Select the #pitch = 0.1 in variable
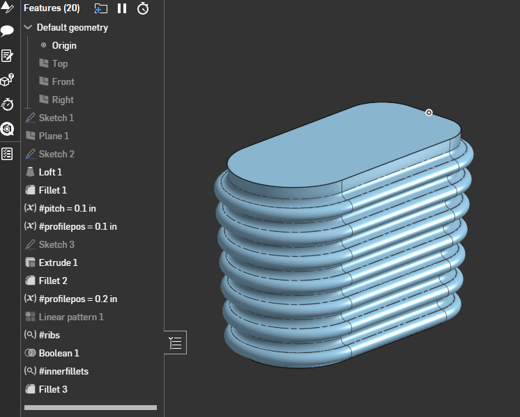The width and height of the screenshot is (520, 417). point(68,208)
